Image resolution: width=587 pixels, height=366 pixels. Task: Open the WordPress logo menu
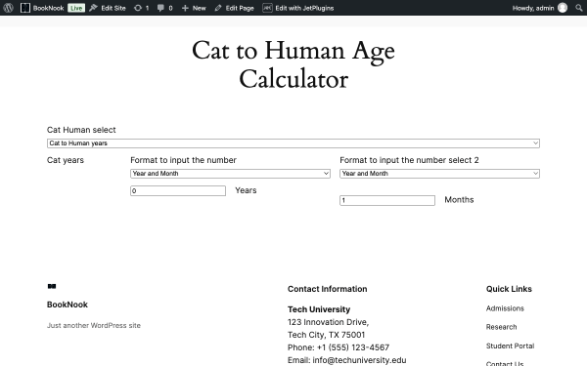click(8, 8)
